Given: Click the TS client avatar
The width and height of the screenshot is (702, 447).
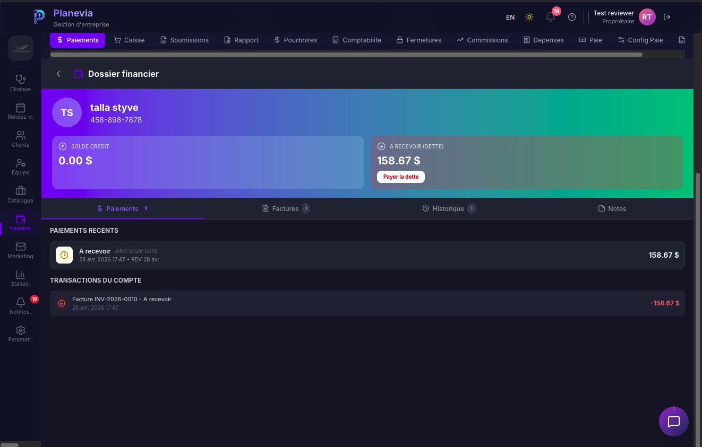Looking at the screenshot, I should [x=67, y=112].
